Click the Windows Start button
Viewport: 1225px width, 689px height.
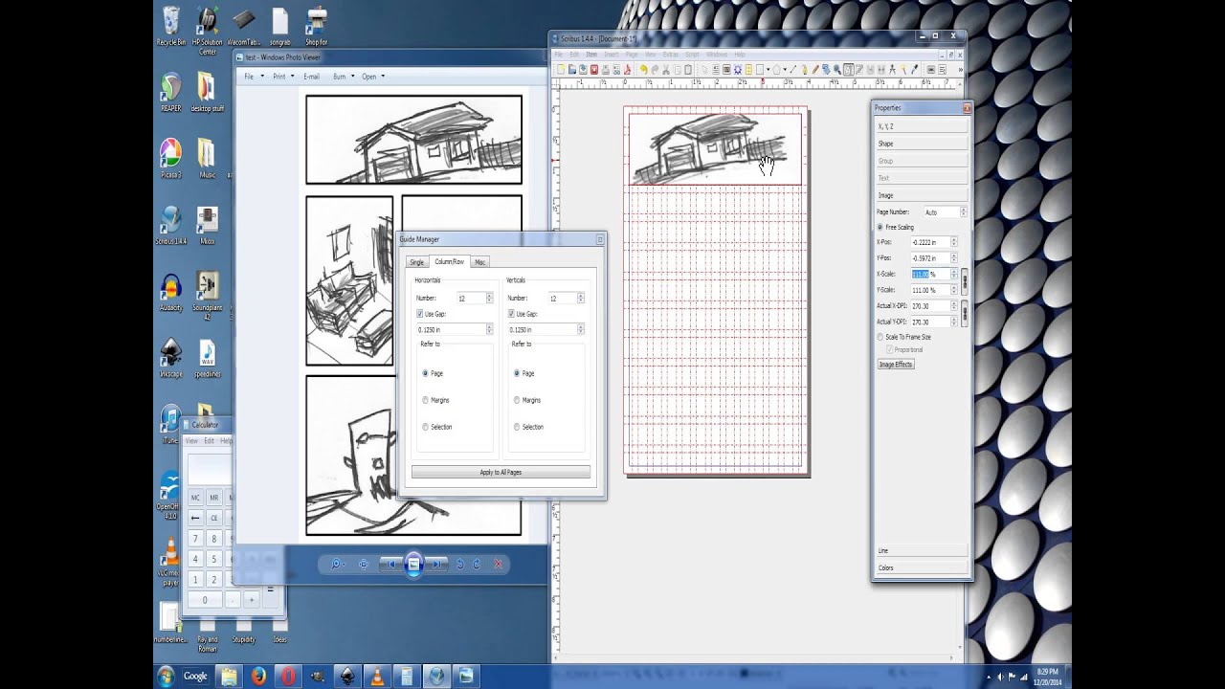pyautogui.click(x=166, y=676)
